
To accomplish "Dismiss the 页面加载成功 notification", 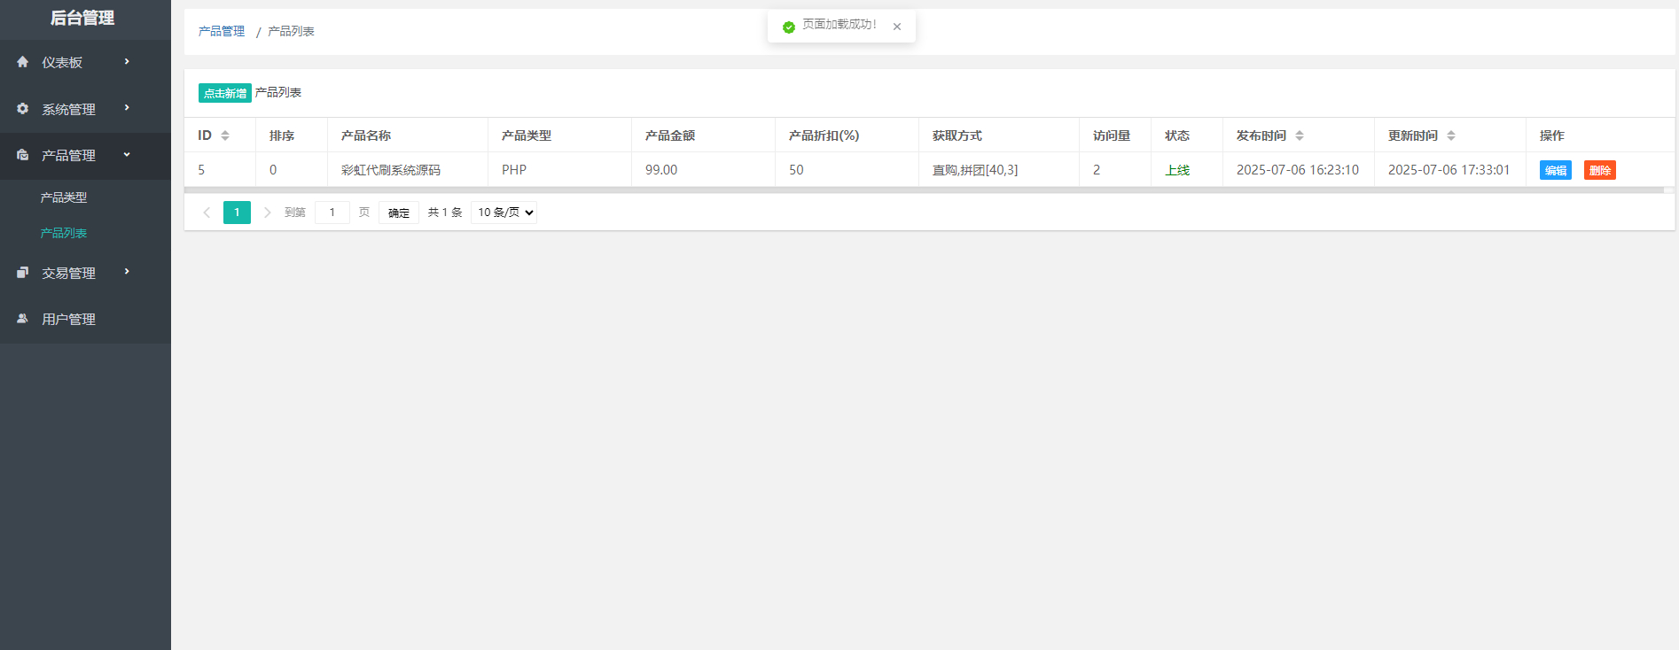I will 897,27.
